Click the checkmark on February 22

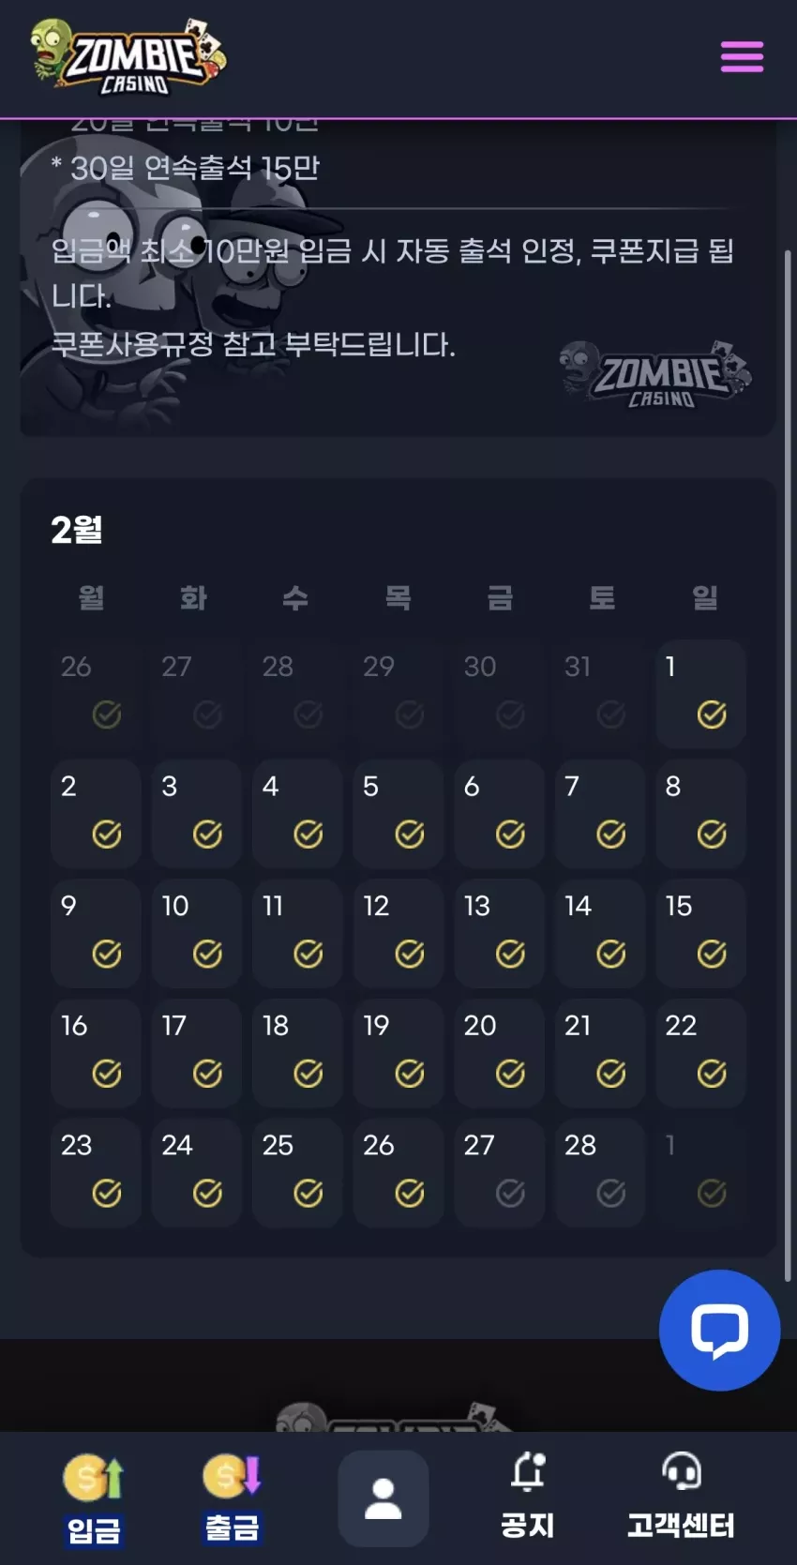click(x=712, y=1073)
